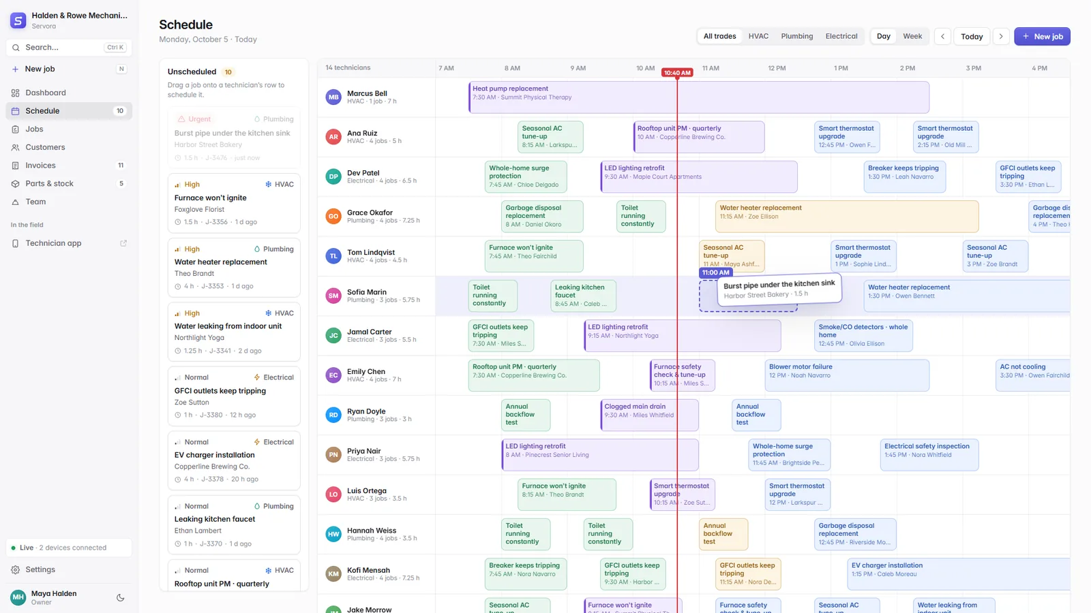
Task: Click the plus icon beside New job in sidebar
Action: pyautogui.click(x=15, y=69)
